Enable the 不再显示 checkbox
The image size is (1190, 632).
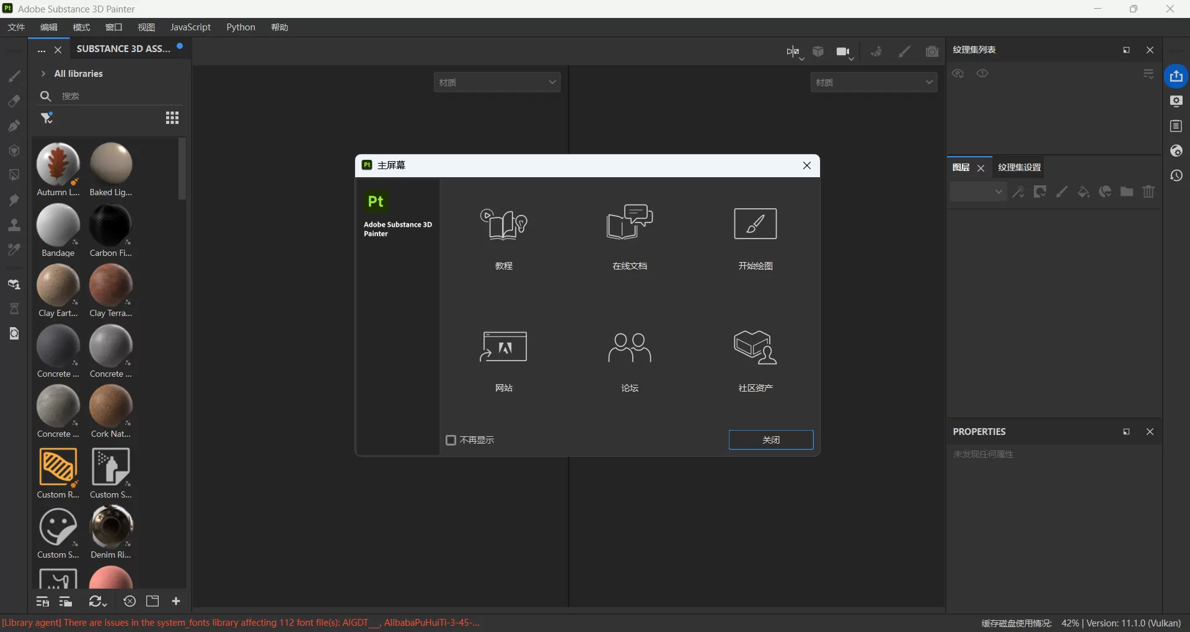pos(451,440)
